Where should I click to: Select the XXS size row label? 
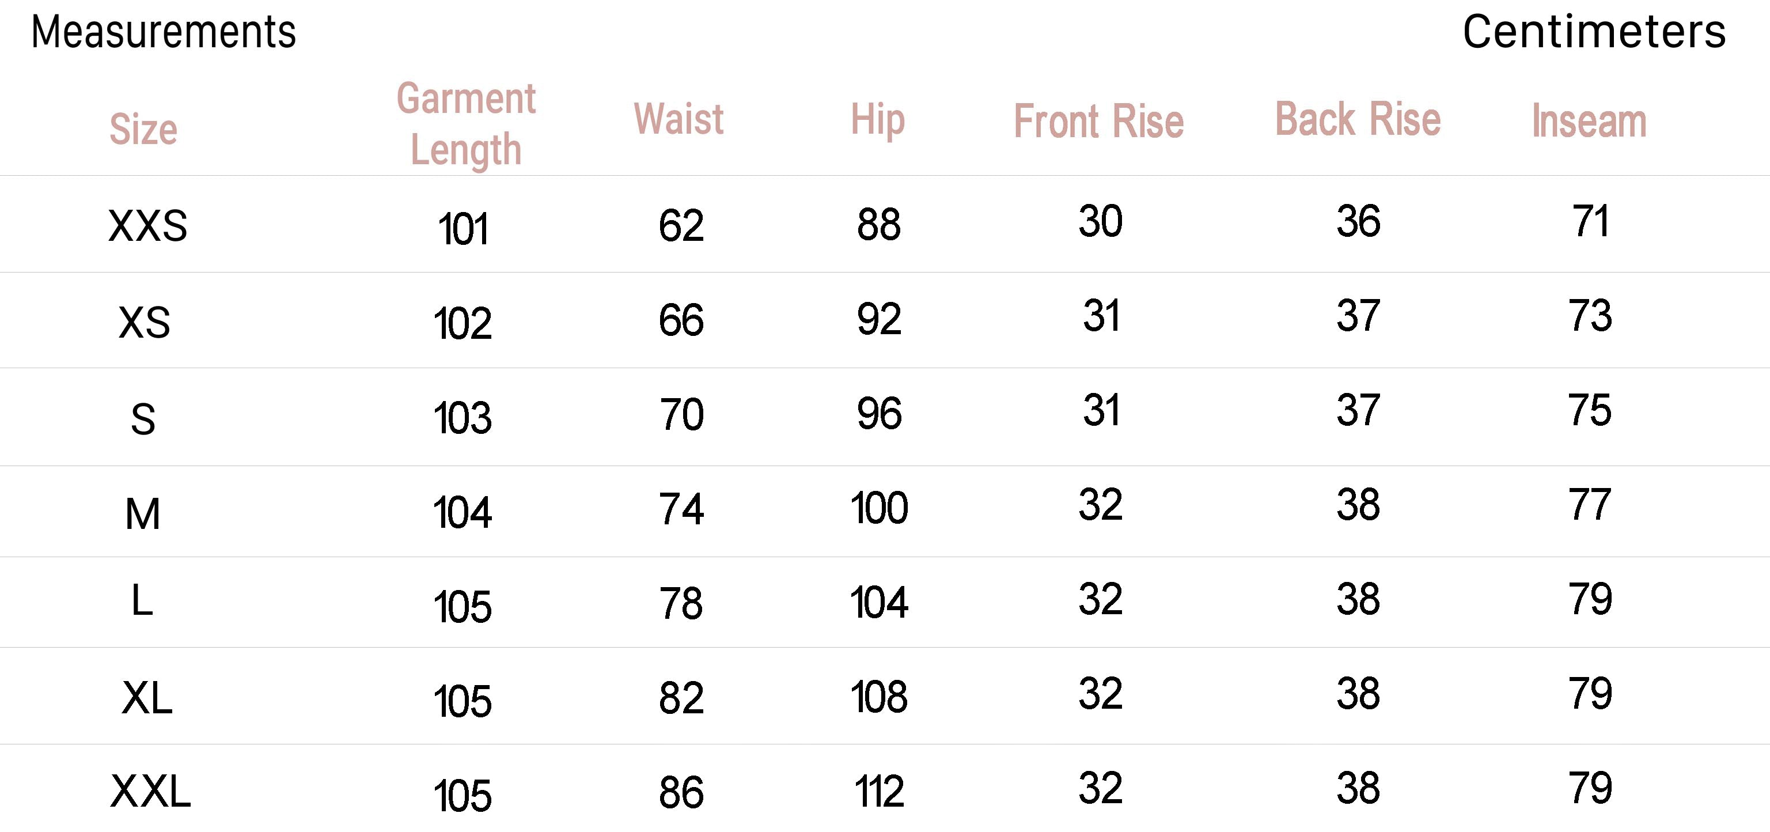[x=147, y=226]
